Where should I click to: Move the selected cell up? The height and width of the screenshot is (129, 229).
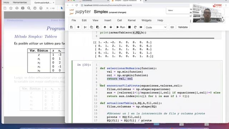(x=105, y=27)
